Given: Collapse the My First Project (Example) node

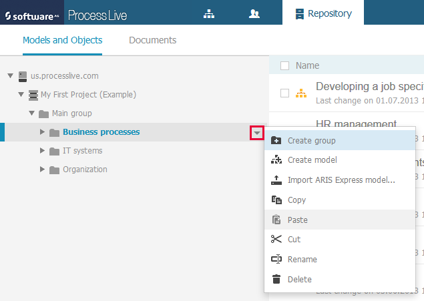Looking at the screenshot, I should (x=21, y=94).
